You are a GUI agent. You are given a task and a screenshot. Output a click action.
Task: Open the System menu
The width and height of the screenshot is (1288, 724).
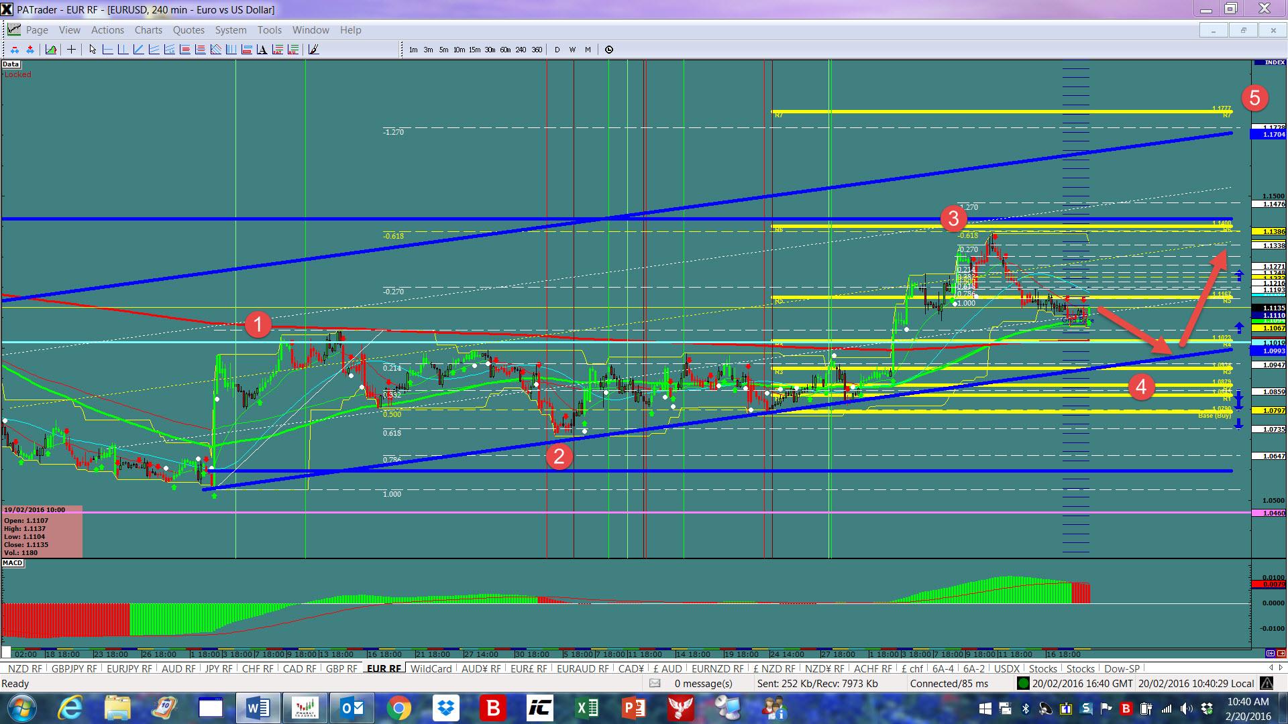click(x=231, y=30)
